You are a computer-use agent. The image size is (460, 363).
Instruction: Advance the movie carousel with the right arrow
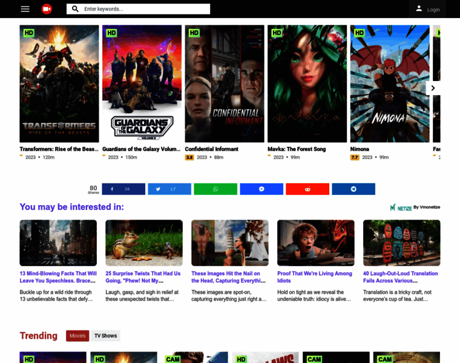[x=433, y=88]
